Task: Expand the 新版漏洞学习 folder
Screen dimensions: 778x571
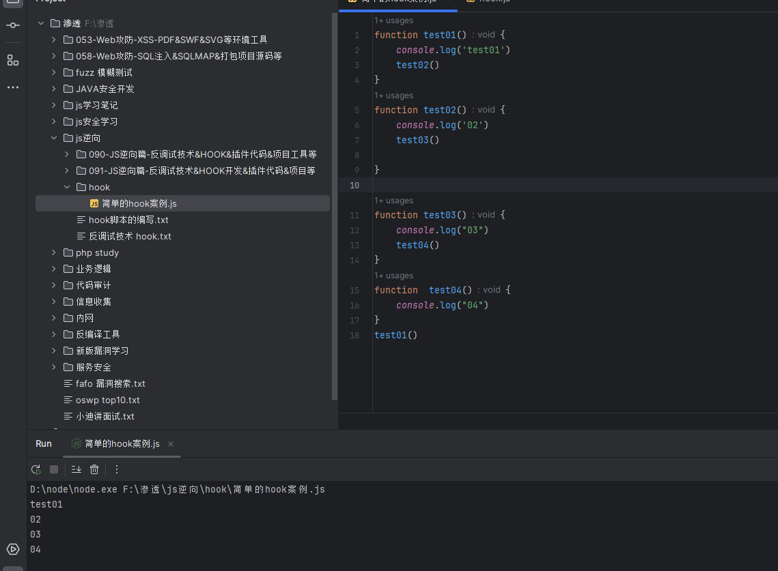Action: tap(54, 351)
